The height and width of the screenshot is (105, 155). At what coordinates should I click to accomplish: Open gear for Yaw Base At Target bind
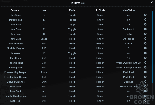(145, 39)
